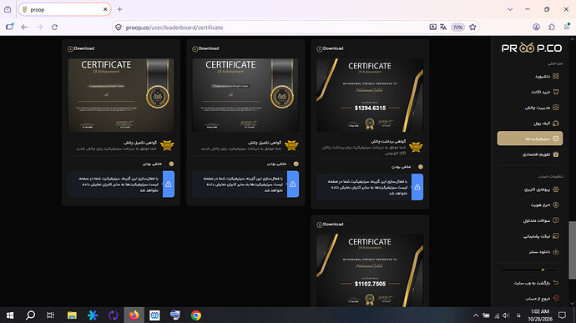Screen dimensions: 576x323
Task: Launch Google Chrome from taskbar
Action: (196, 315)
